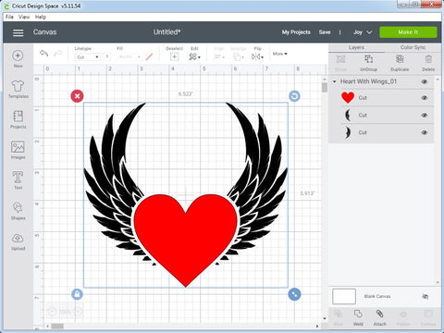Screen dimensions: 444x333
Task: Click the resize handle on selection
Action: (294, 294)
